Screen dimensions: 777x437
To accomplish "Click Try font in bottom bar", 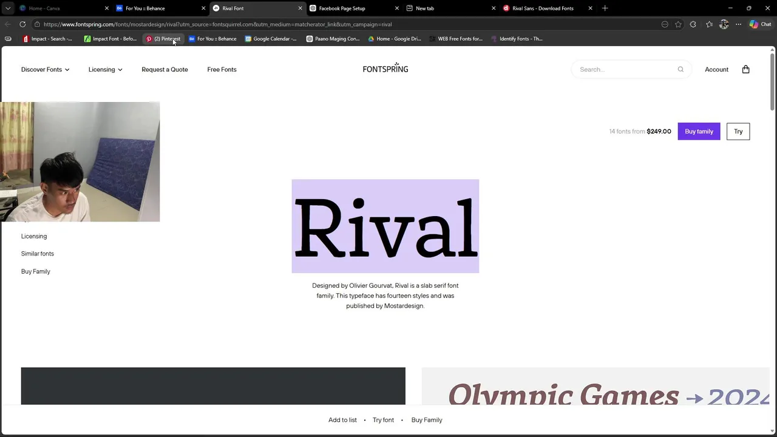I will coord(383,420).
